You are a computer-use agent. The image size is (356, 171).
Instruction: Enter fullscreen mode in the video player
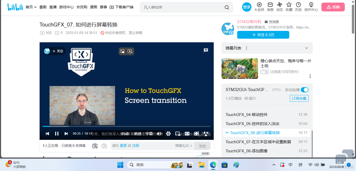206,134
